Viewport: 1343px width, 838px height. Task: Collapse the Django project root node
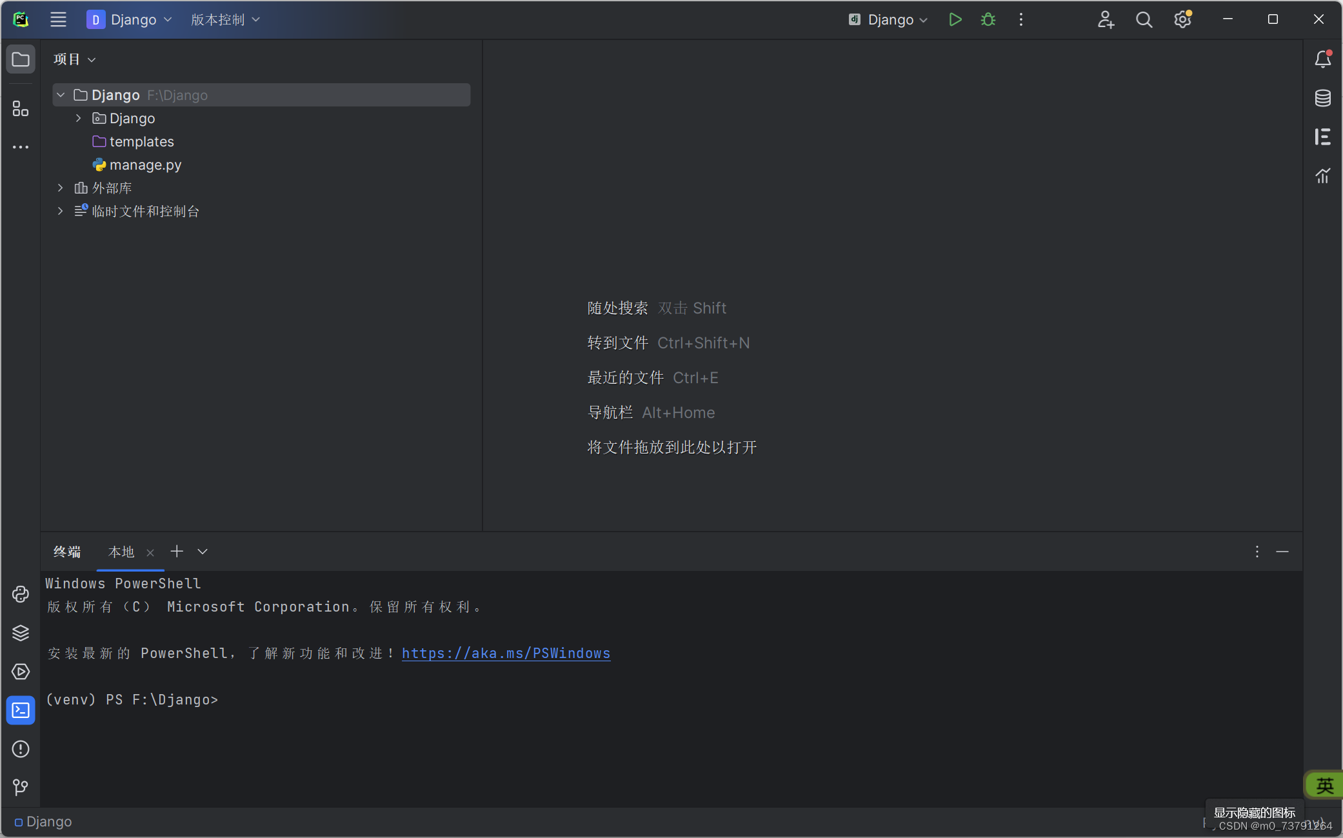point(60,94)
